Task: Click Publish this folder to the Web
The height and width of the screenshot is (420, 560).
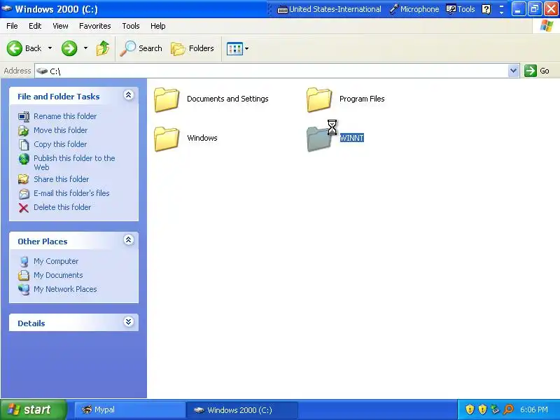Action: (x=74, y=162)
